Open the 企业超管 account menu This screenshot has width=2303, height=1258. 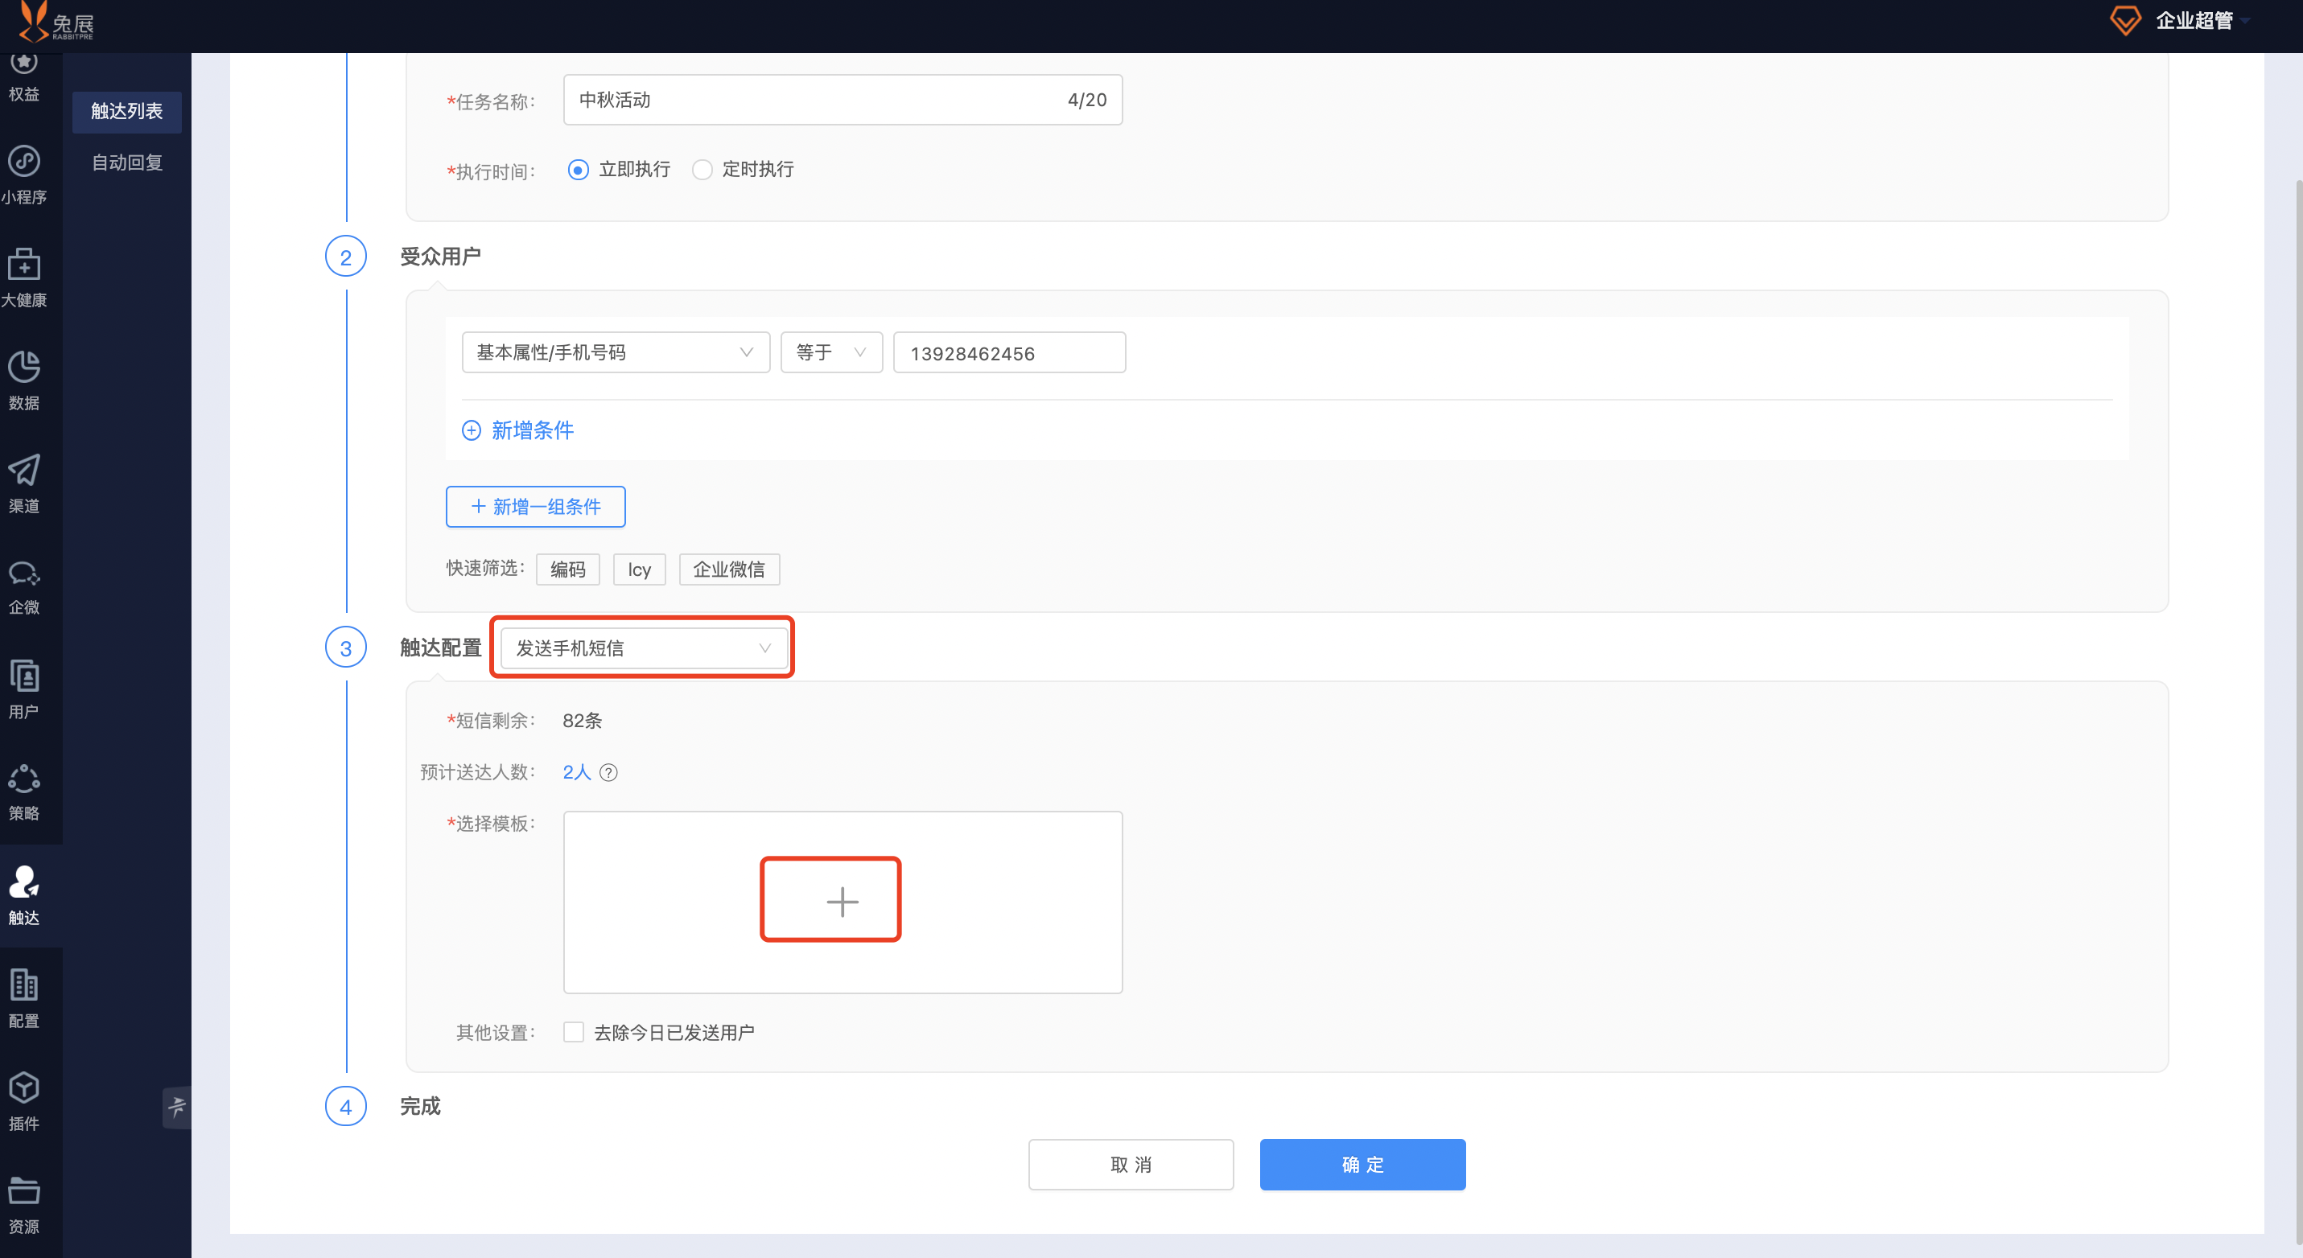click(x=2203, y=21)
